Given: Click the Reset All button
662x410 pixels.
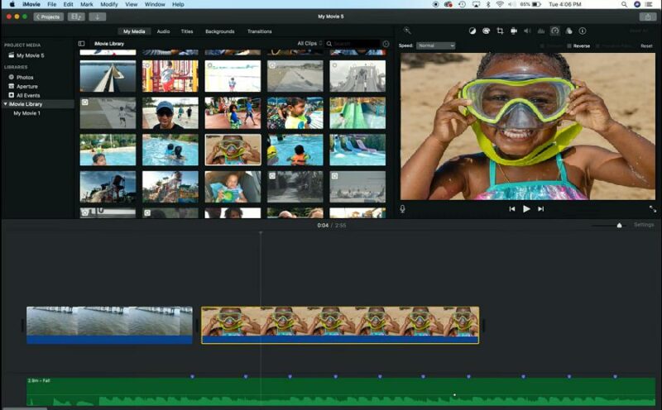Looking at the screenshot, I should click(x=638, y=31).
